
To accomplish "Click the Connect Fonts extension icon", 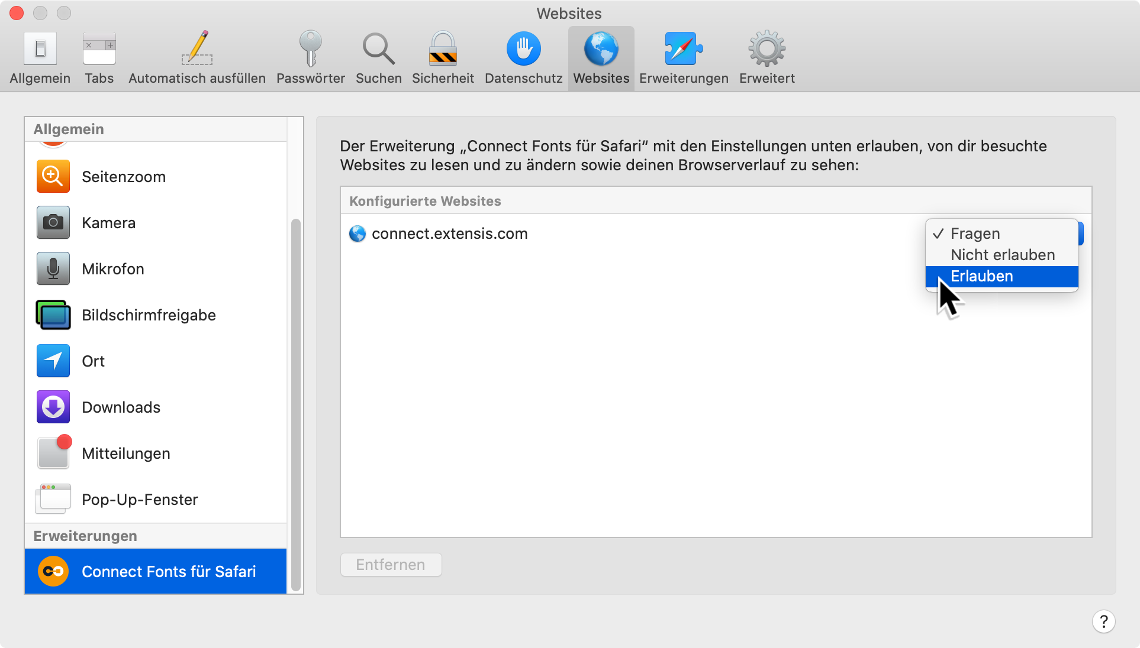I will pyautogui.click(x=53, y=571).
